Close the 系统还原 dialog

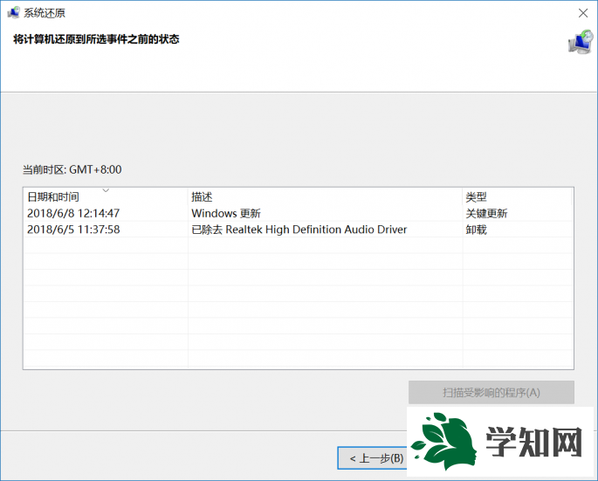click(583, 13)
